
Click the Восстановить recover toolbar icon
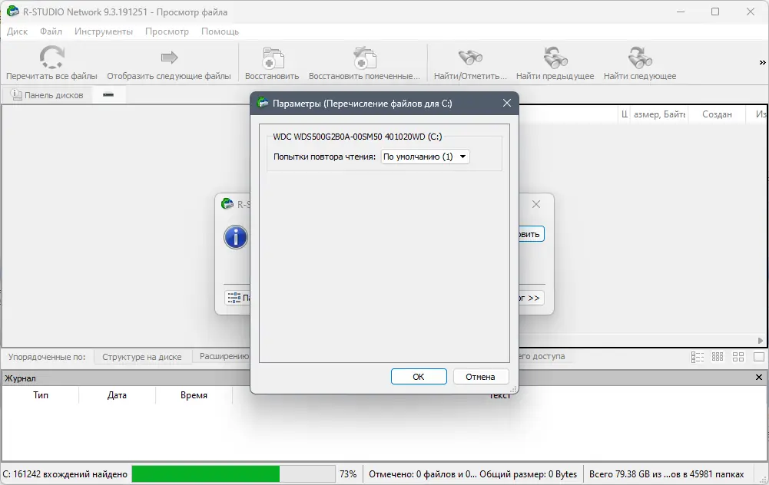[272, 58]
